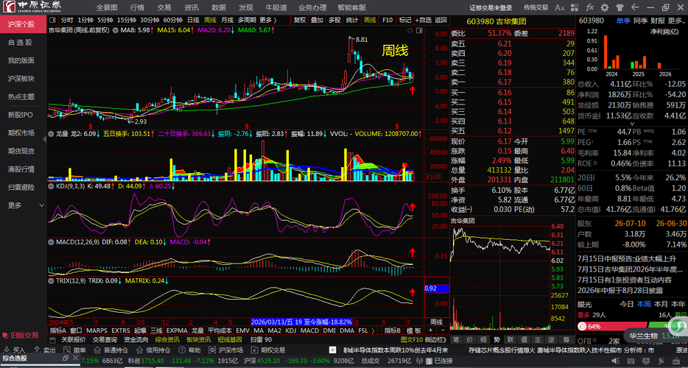Click the blue 0.92 TRIX value marker
The width and height of the screenshot is (688, 368).
coord(437,289)
